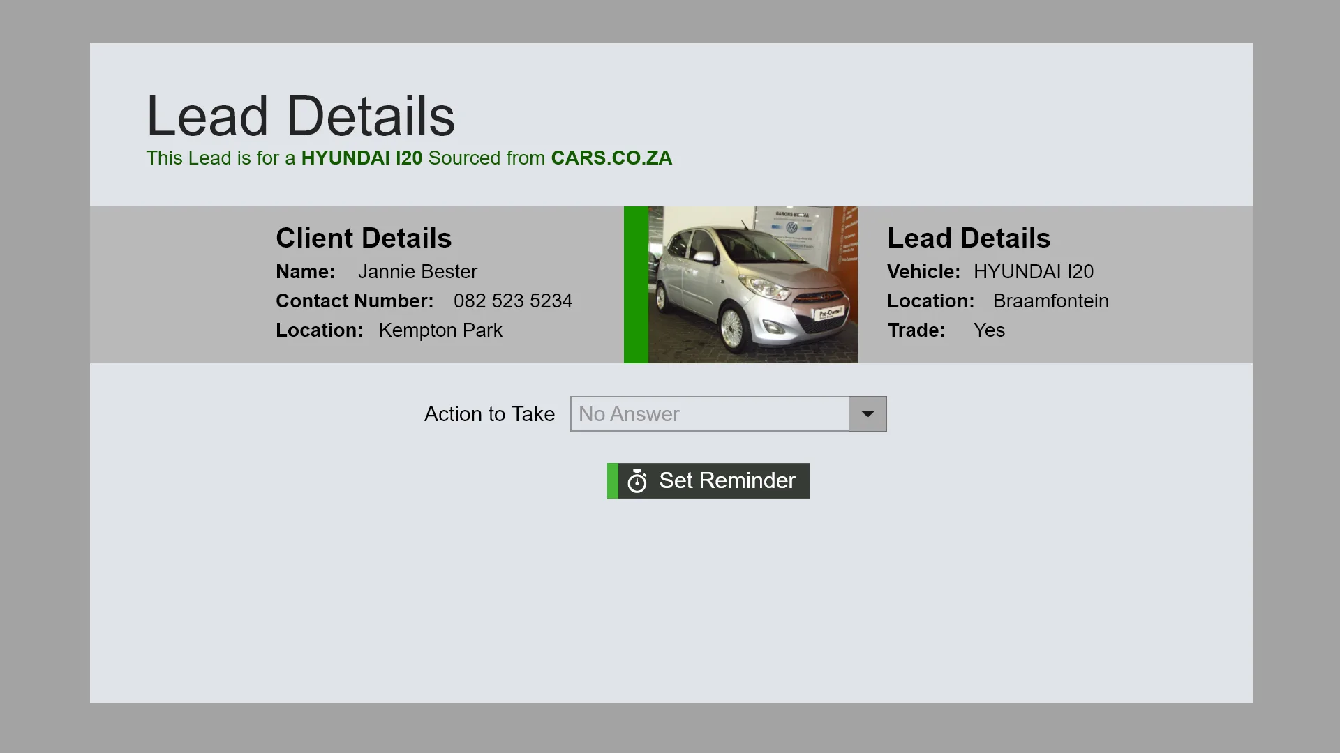Image resolution: width=1340 pixels, height=753 pixels.
Task: Click the Trade value Yes
Action: [989, 330]
